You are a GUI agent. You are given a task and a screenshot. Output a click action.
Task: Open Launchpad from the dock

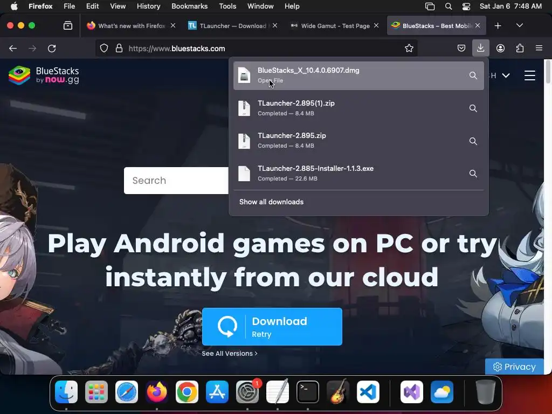pyautogui.click(x=96, y=392)
